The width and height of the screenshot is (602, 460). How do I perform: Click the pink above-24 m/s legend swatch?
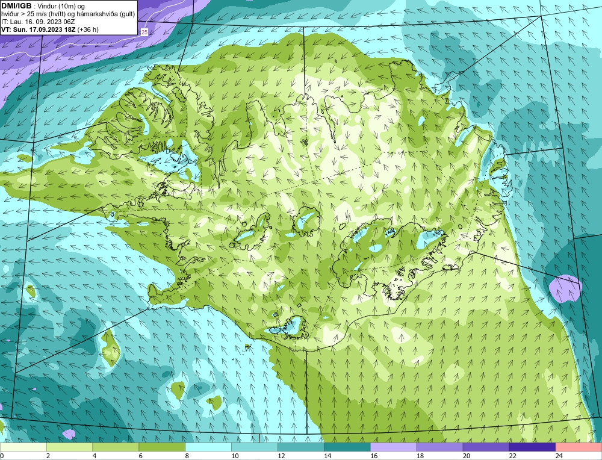(x=579, y=447)
